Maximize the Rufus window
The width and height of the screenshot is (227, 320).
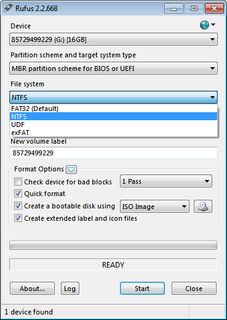194,9
